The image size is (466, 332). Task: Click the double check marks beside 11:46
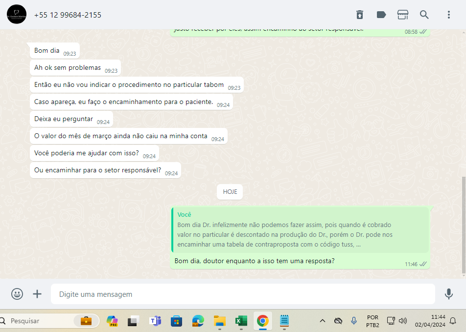click(x=423, y=264)
